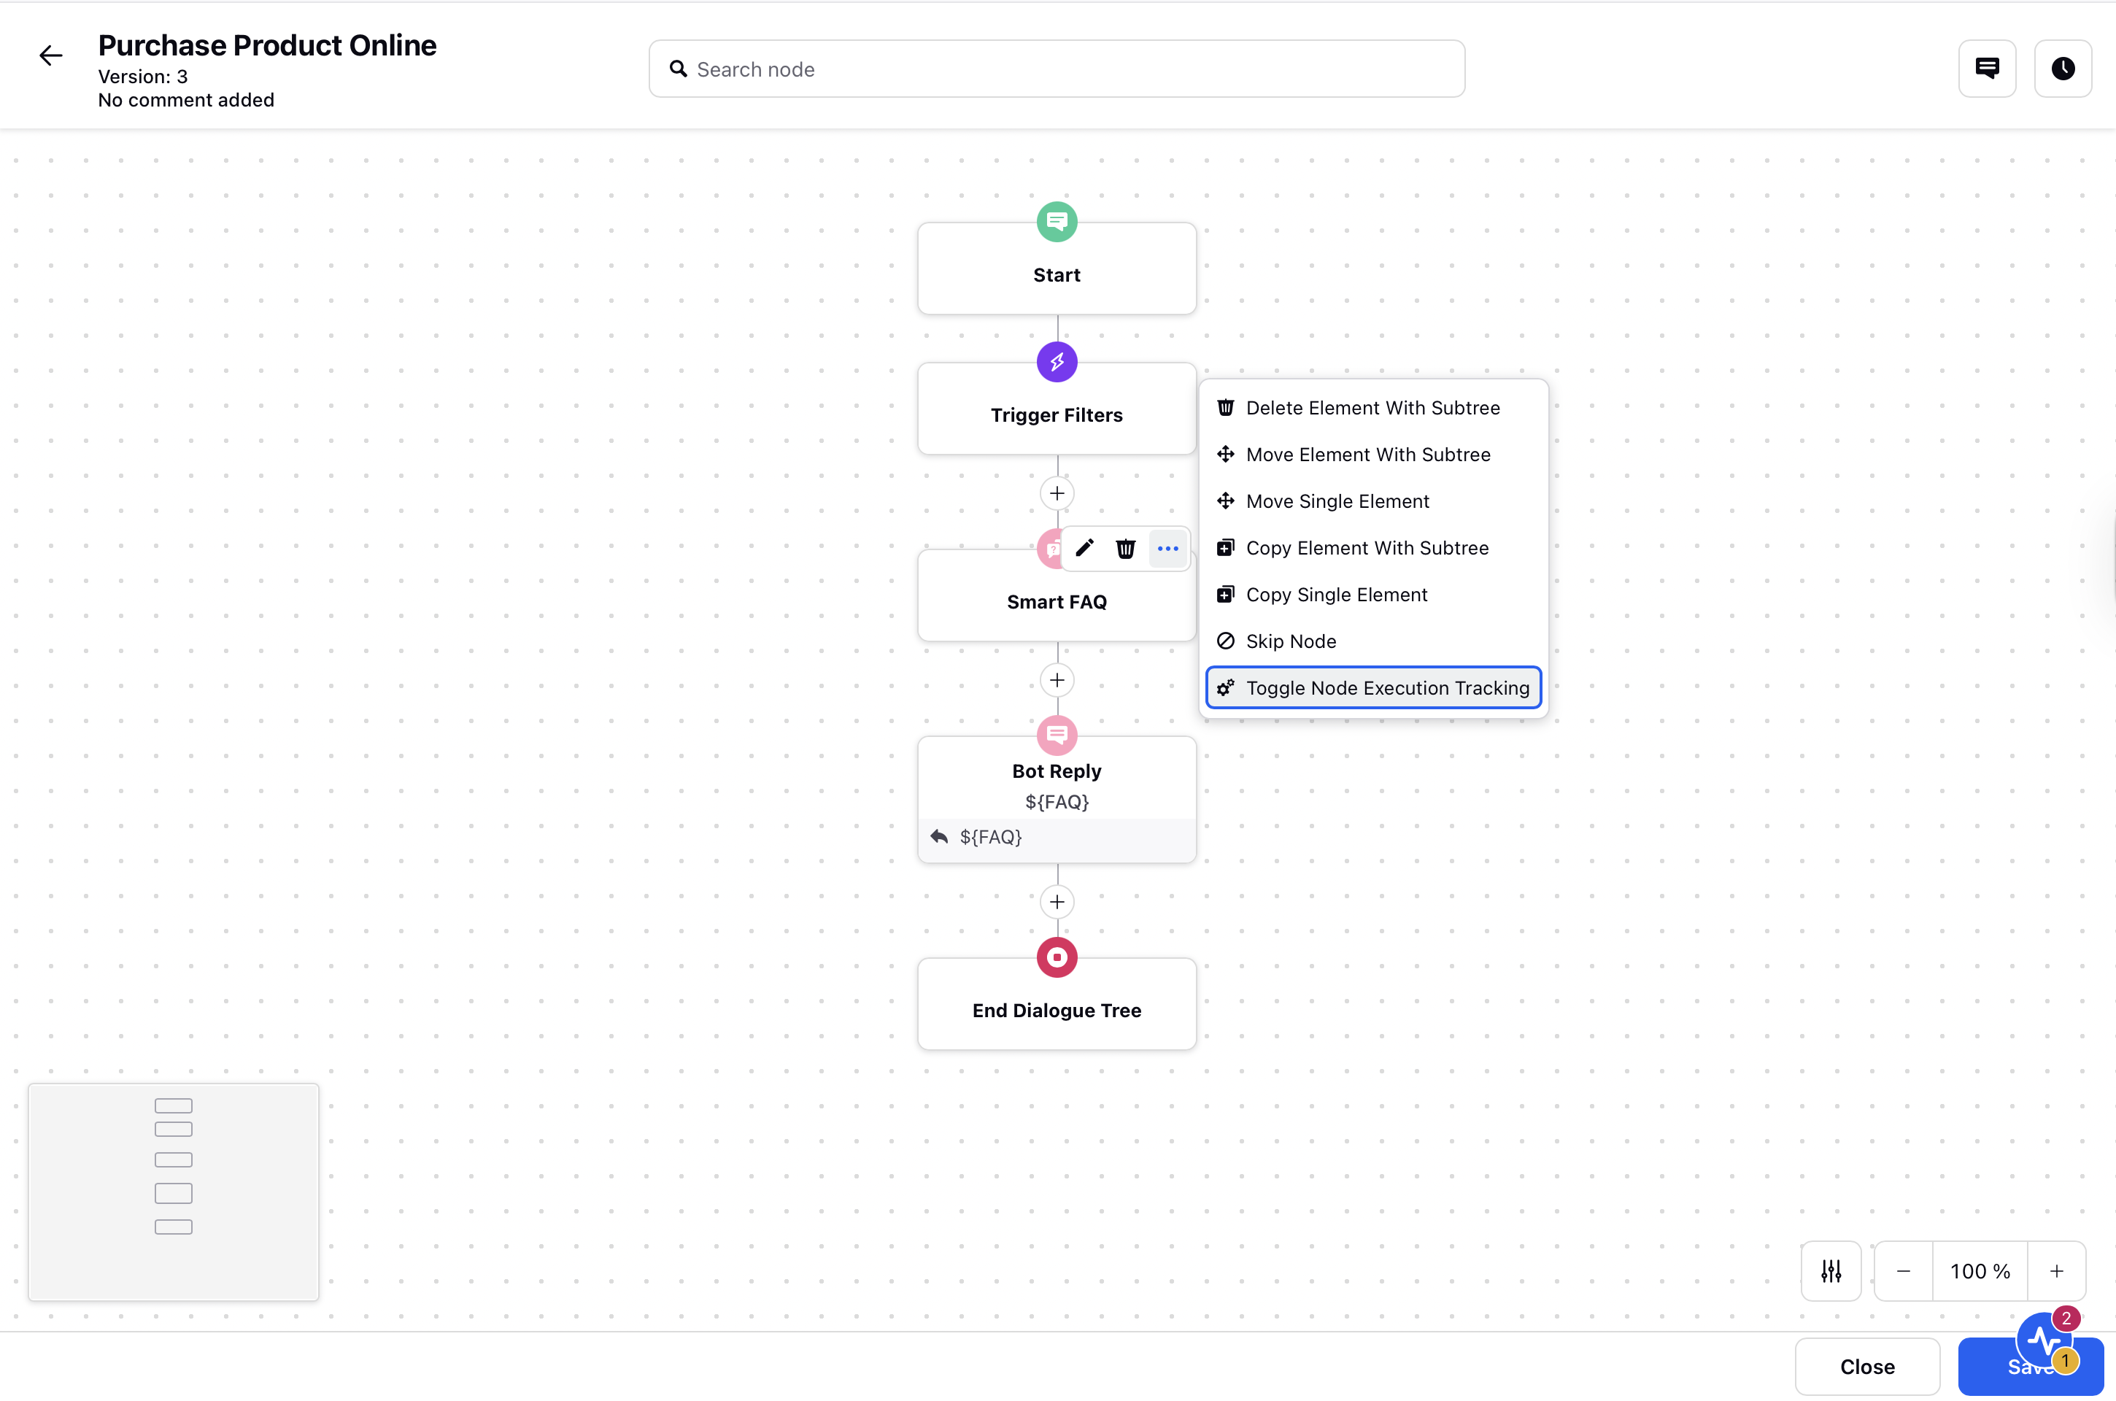Click the pink Bot Reply message icon
Screen dimensions: 2116x1401
[1057, 736]
